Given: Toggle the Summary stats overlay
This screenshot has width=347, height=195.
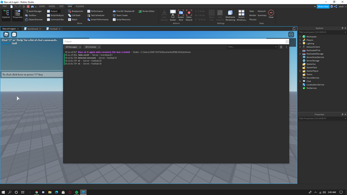Looking at the screenshot, I should coord(262,15).
